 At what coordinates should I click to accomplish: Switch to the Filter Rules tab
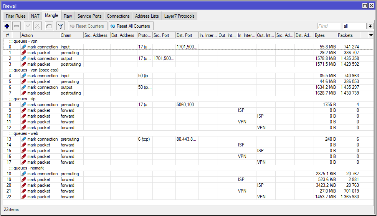pos(16,16)
